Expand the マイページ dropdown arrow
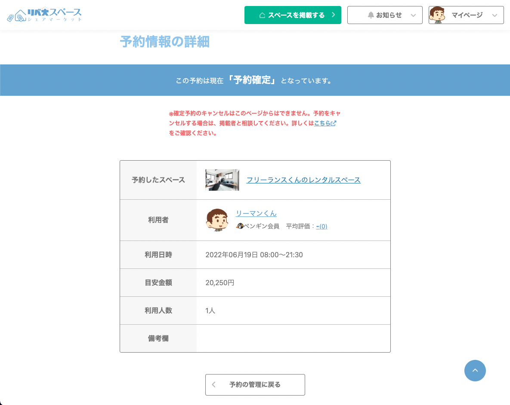This screenshot has width=510, height=405. tap(495, 15)
